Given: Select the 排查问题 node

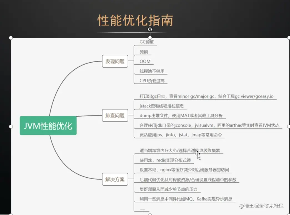Looking at the screenshot, I should coord(115,116).
